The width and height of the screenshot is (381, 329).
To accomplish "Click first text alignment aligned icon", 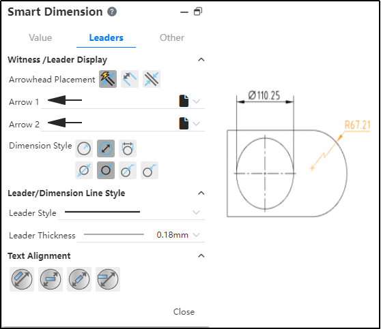I will click(22, 279).
